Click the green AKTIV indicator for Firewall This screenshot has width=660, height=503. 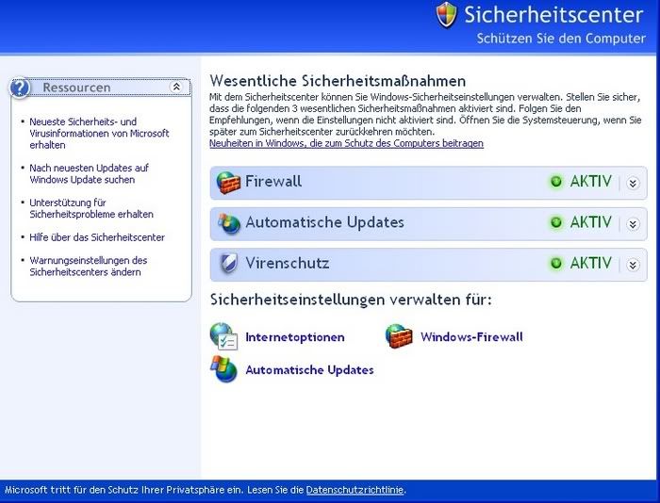click(x=556, y=182)
